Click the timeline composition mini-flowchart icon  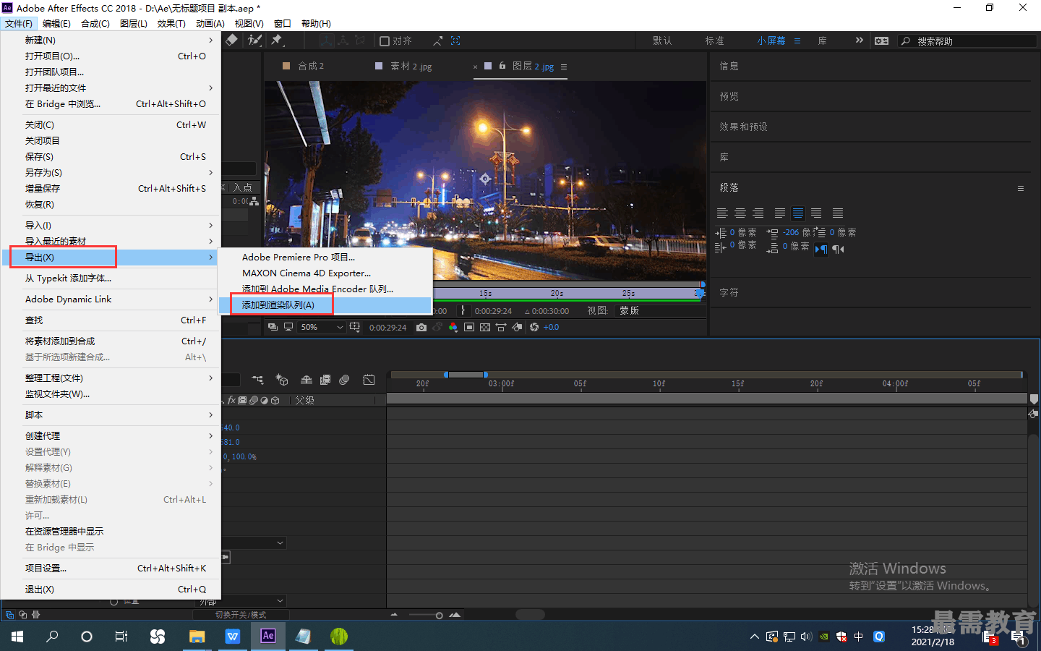[257, 380]
